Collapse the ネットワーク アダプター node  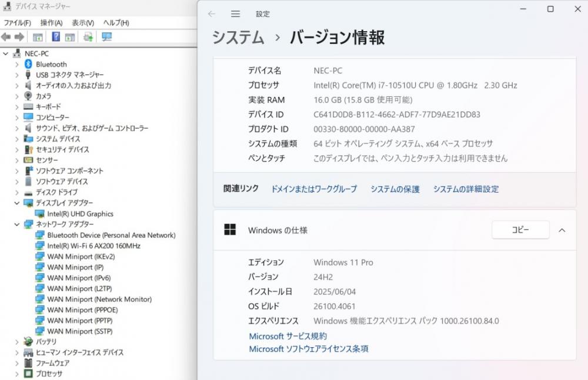[x=17, y=224]
